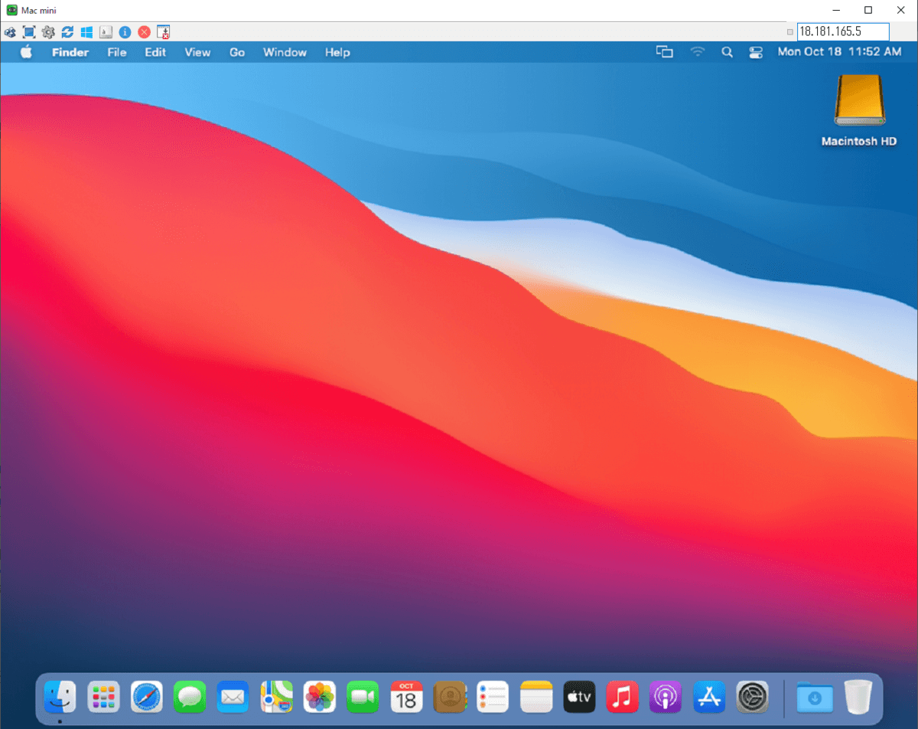This screenshot has width=918, height=729.
Task: Click the Mon Oct 18 11:52 AM clock
Action: tap(839, 52)
